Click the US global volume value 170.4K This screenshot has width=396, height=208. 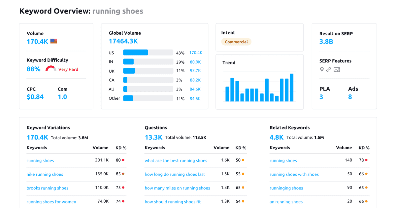[196, 52]
